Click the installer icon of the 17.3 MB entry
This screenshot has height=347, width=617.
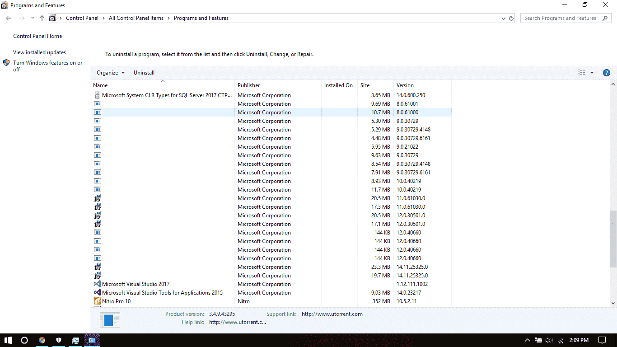pos(97,207)
